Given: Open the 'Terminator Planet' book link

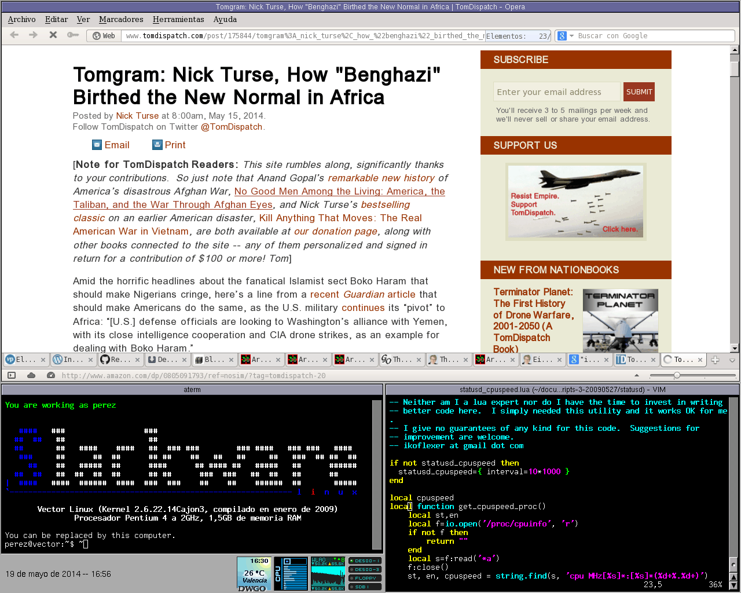Looking at the screenshot, I should (533, 320).
